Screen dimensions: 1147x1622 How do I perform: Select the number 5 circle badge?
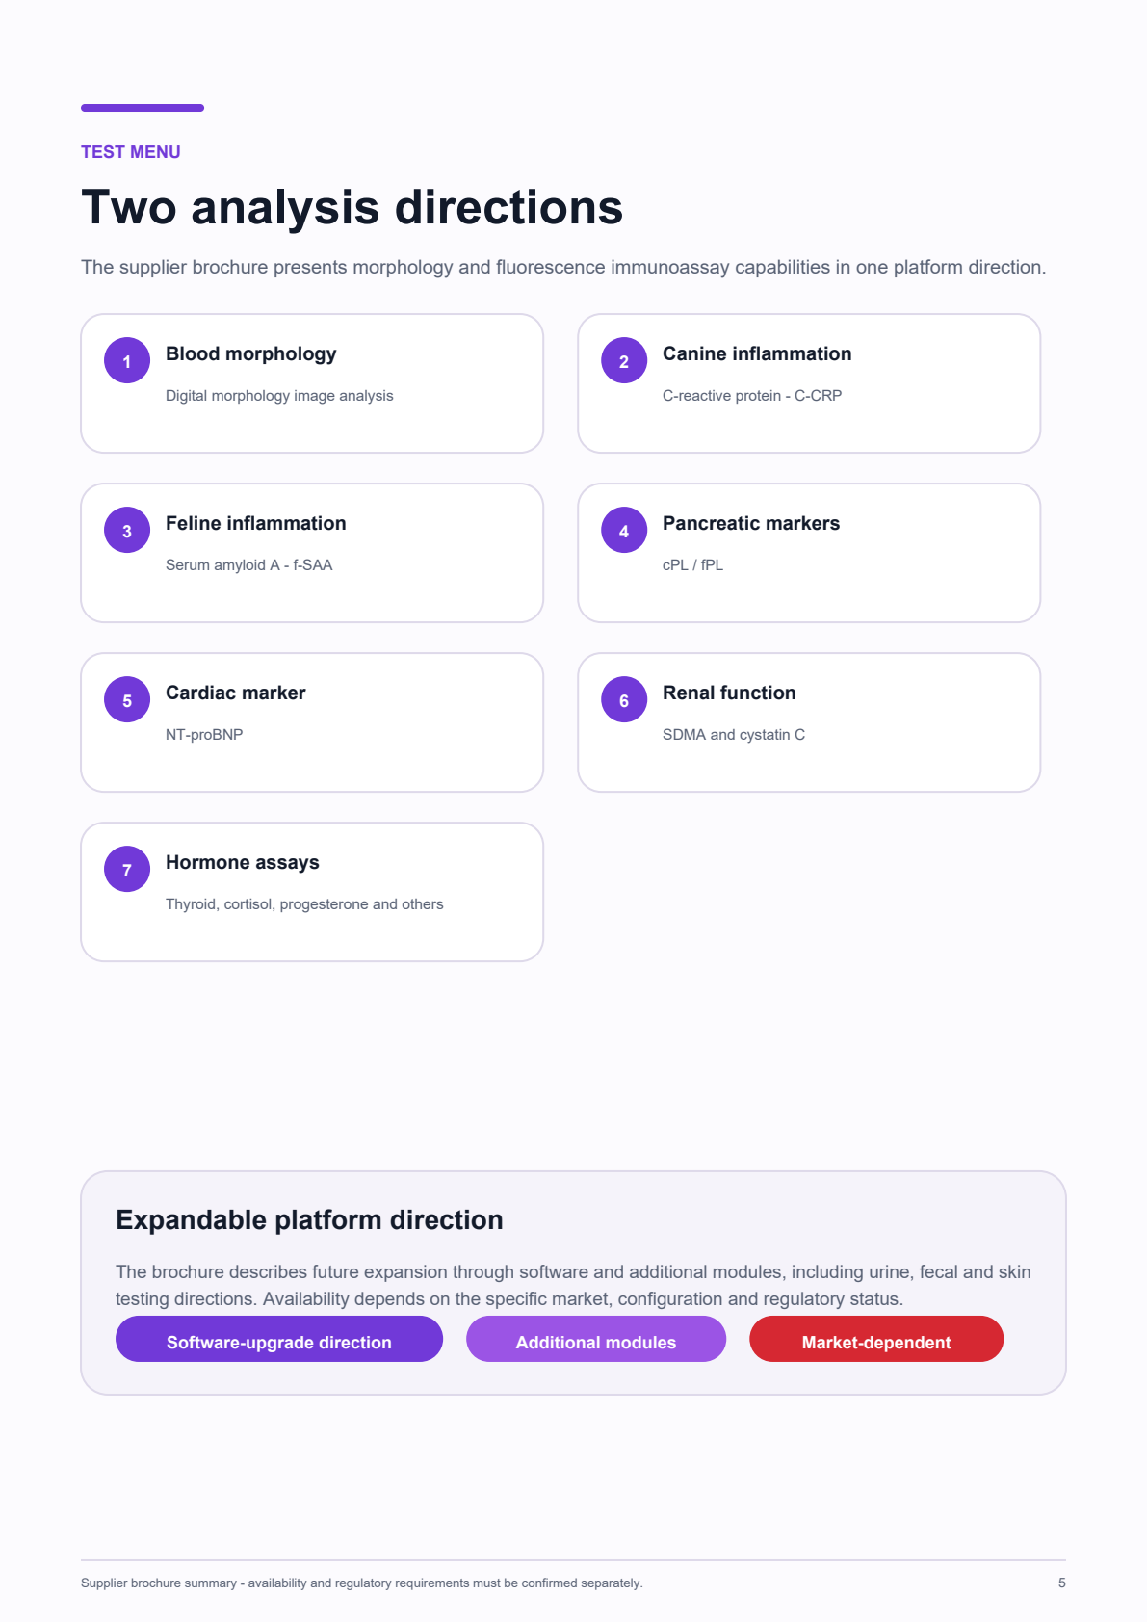coord(127,699)
